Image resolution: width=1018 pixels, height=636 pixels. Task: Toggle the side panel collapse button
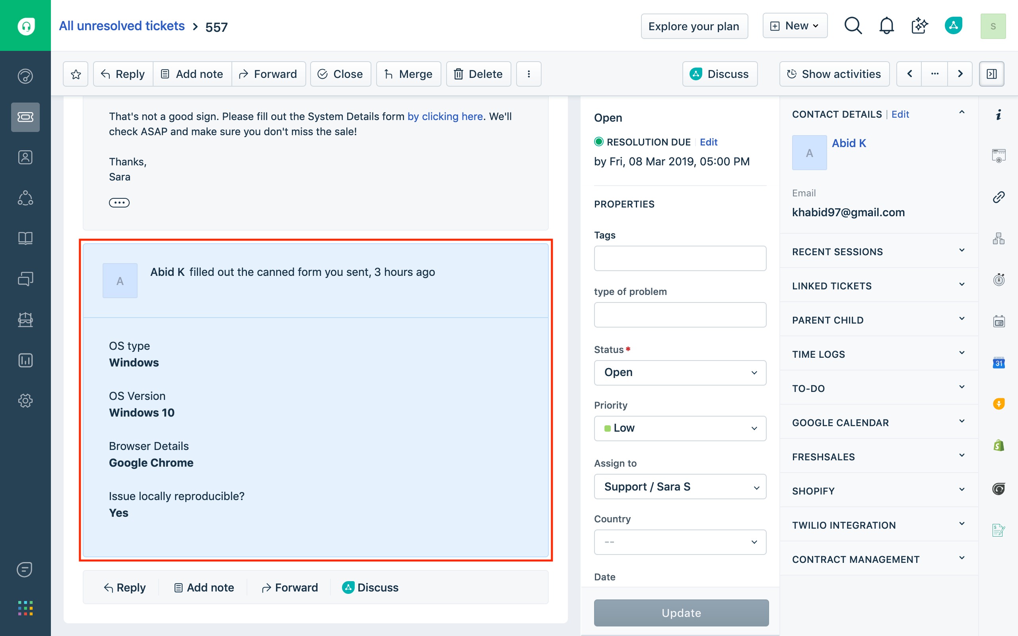991,74
